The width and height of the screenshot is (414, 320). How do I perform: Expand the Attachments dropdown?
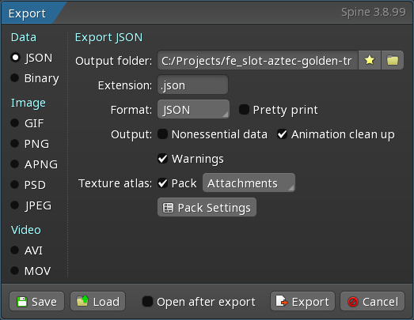click(x=249, y=183)
